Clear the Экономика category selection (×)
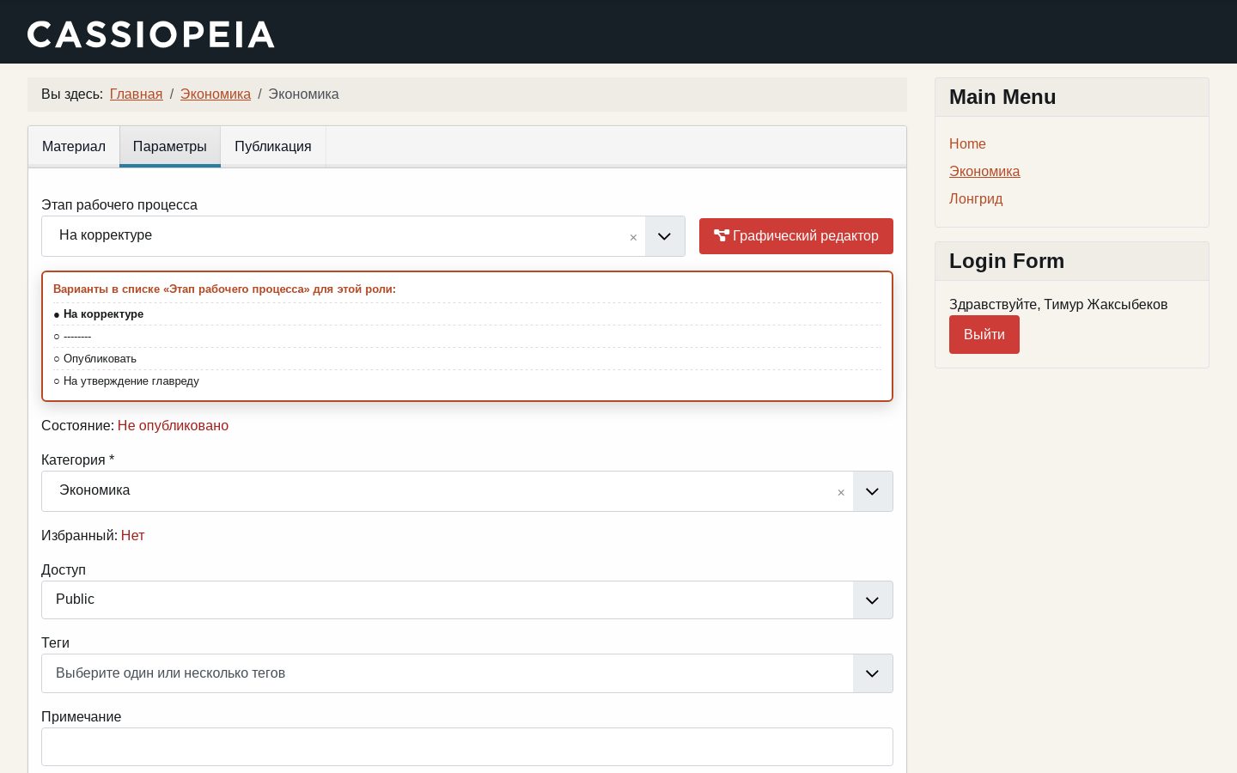Viewport: 1237px width, 773px height. pyautogui.click(x=841, y=492)
